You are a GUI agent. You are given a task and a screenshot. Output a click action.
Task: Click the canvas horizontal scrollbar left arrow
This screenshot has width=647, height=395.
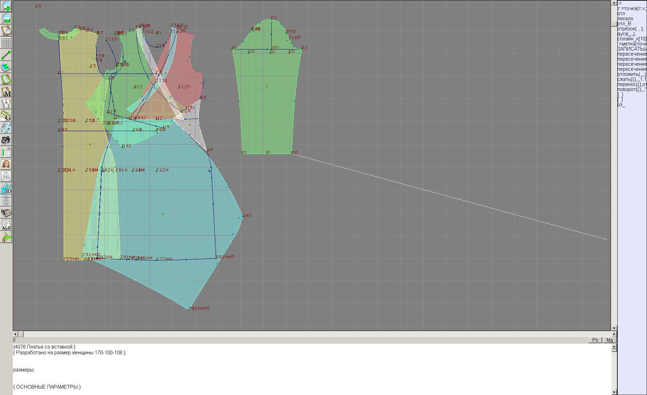click(x=14, y=334)
